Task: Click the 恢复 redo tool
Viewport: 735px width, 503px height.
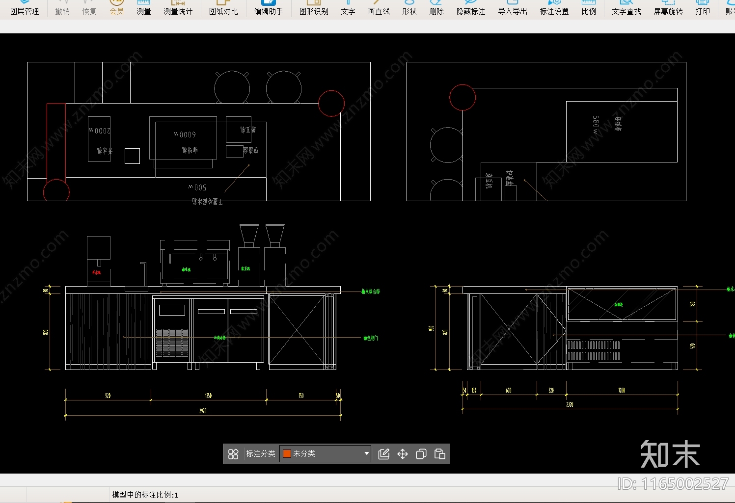Action: [89, 8]
